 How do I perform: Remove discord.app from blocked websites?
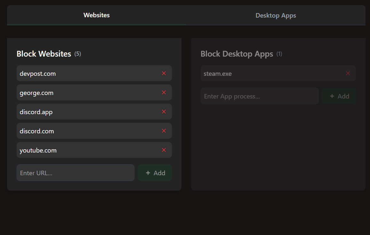[x=164, y=112]
